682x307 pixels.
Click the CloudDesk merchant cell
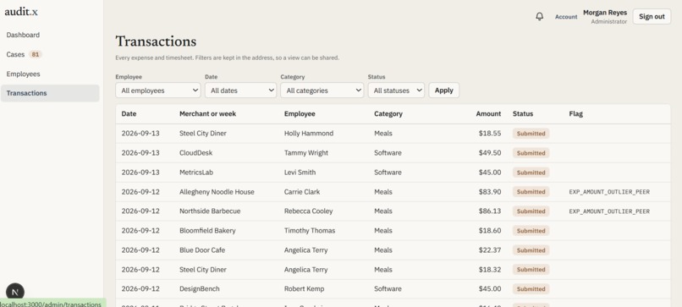[x=195, y=153]
